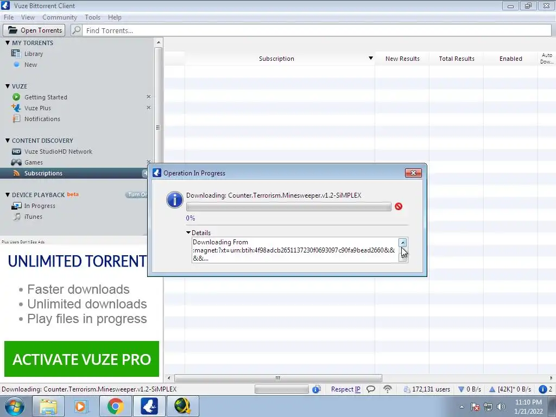The width and height of the screenshot is (556, 417).
Task: Cancel the download with the red stop icon
Action: click(398, 206)
